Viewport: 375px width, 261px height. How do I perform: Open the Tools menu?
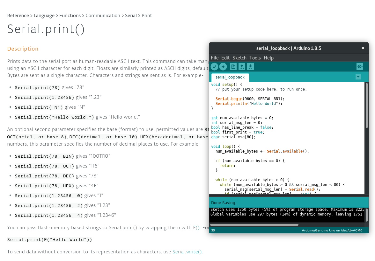(x=255, y=58)
